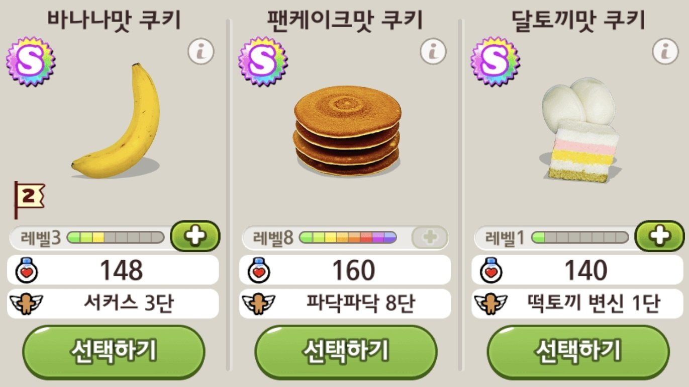The width and height of the screenshot is (689, 387).
Task: Click the winged cookie icon beside 파닥파닥 8단
Action: point(258,303)
